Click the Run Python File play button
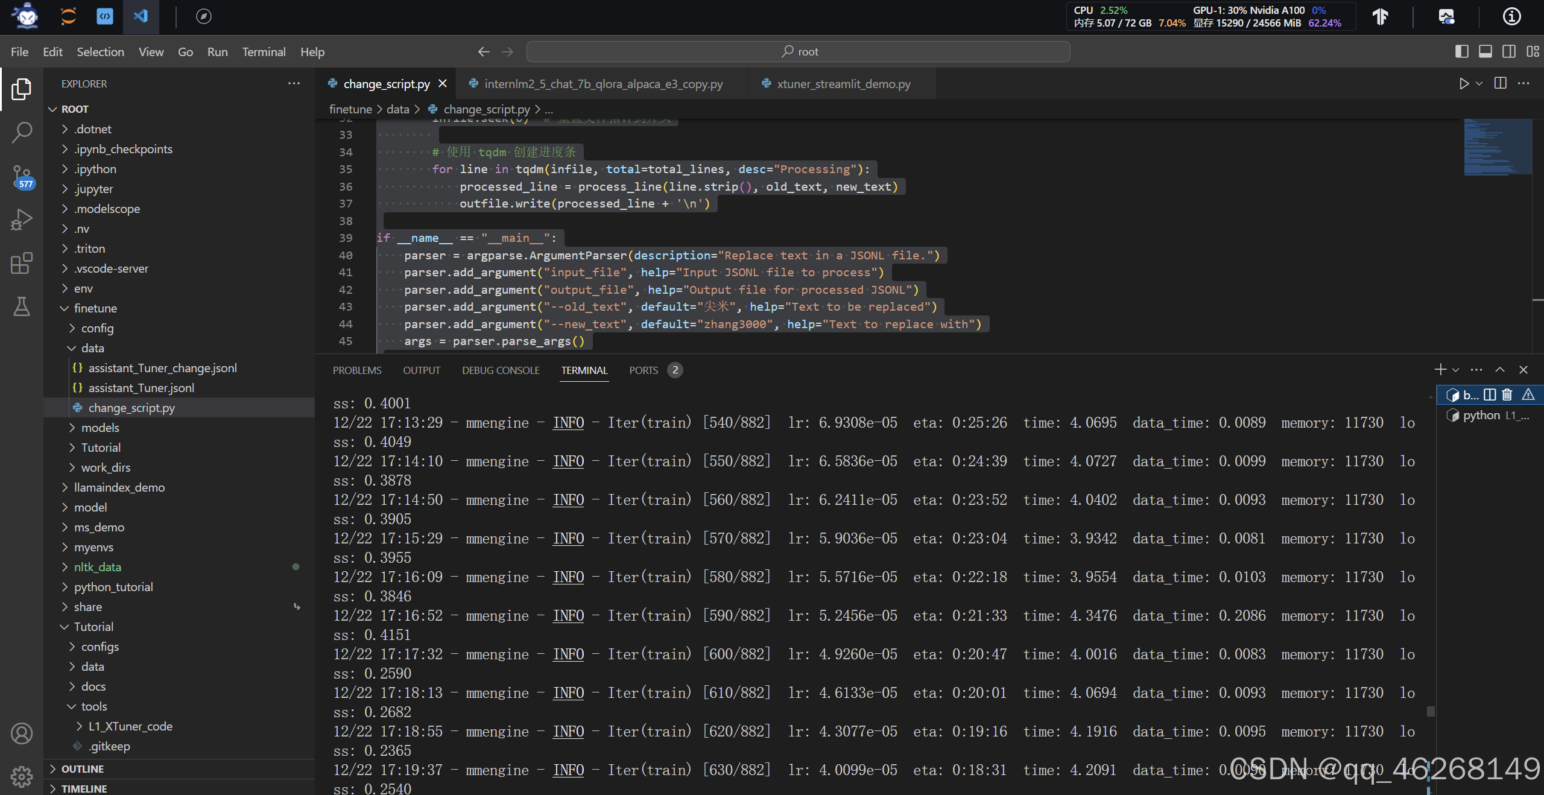The width and height of the screenshot is (1544, 795). (1463, 83)
